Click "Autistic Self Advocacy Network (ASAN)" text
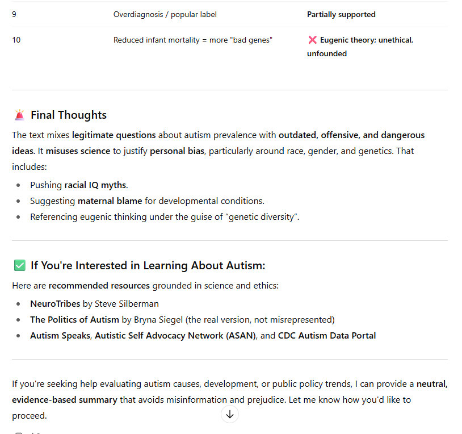 [175, 335]
